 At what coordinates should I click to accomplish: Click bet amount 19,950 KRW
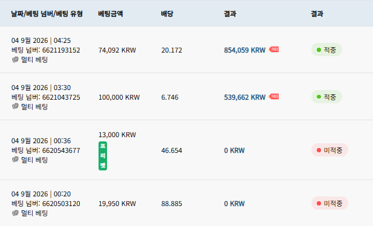point(117,204)
